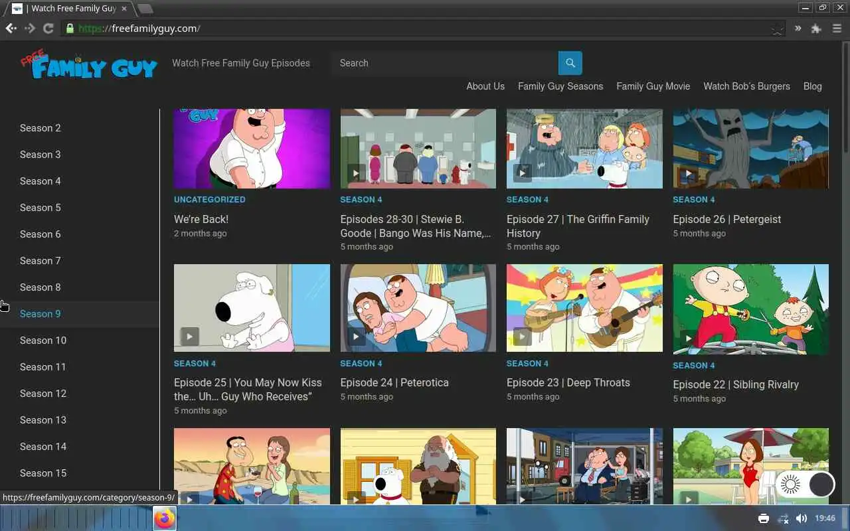Open Season 5 in the sidebar

tap(41, 208)
